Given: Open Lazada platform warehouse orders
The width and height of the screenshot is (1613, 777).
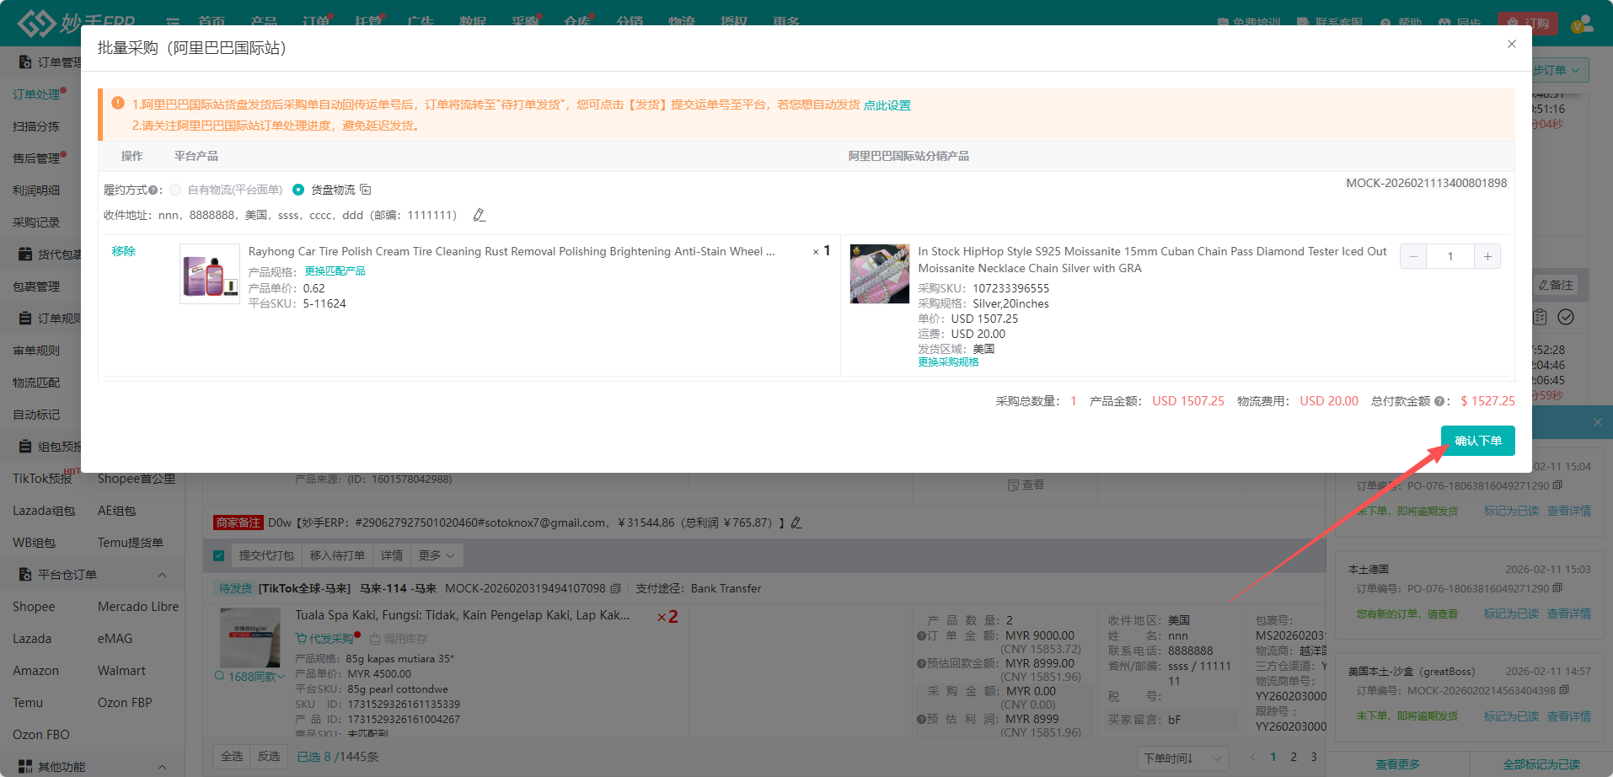Looking at the screenshot, I should click(32, 639).
